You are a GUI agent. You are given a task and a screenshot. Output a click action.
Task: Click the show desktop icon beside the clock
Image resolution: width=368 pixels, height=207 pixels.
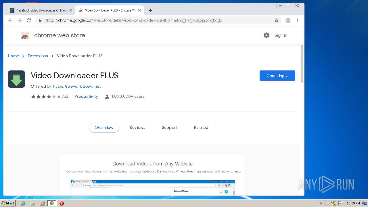(365, 203)
